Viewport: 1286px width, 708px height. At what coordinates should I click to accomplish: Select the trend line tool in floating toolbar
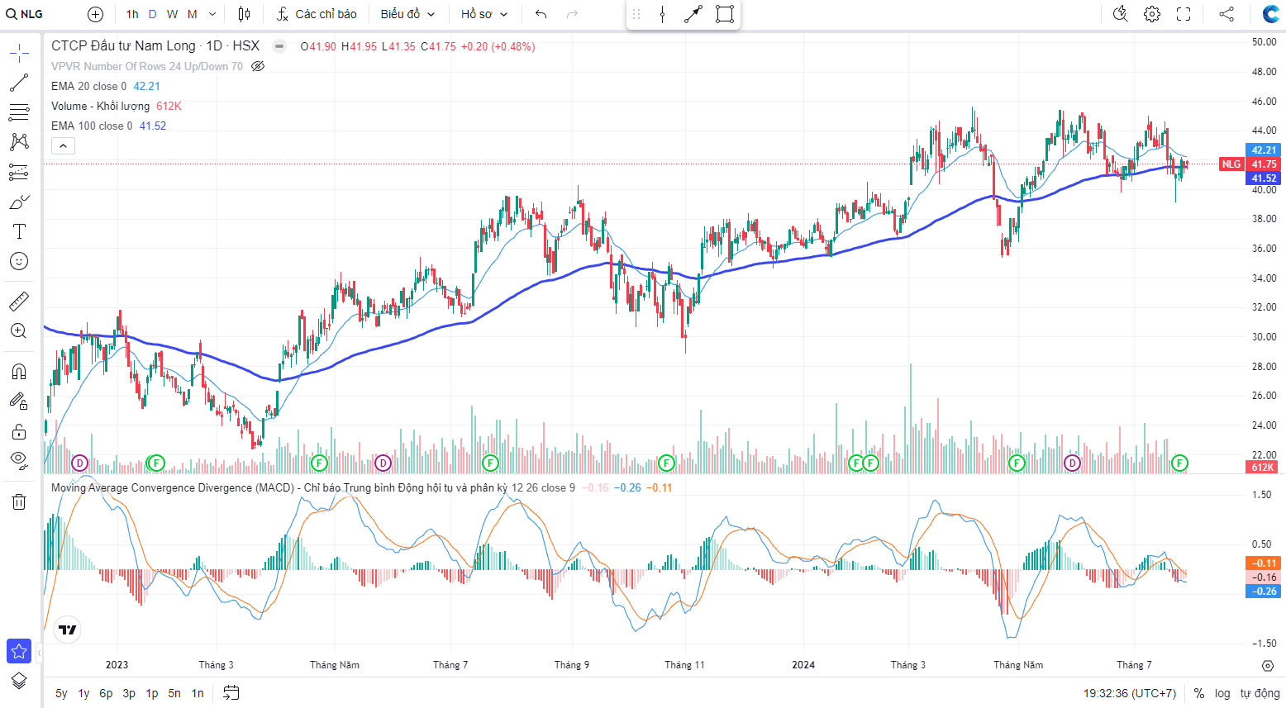693,14
